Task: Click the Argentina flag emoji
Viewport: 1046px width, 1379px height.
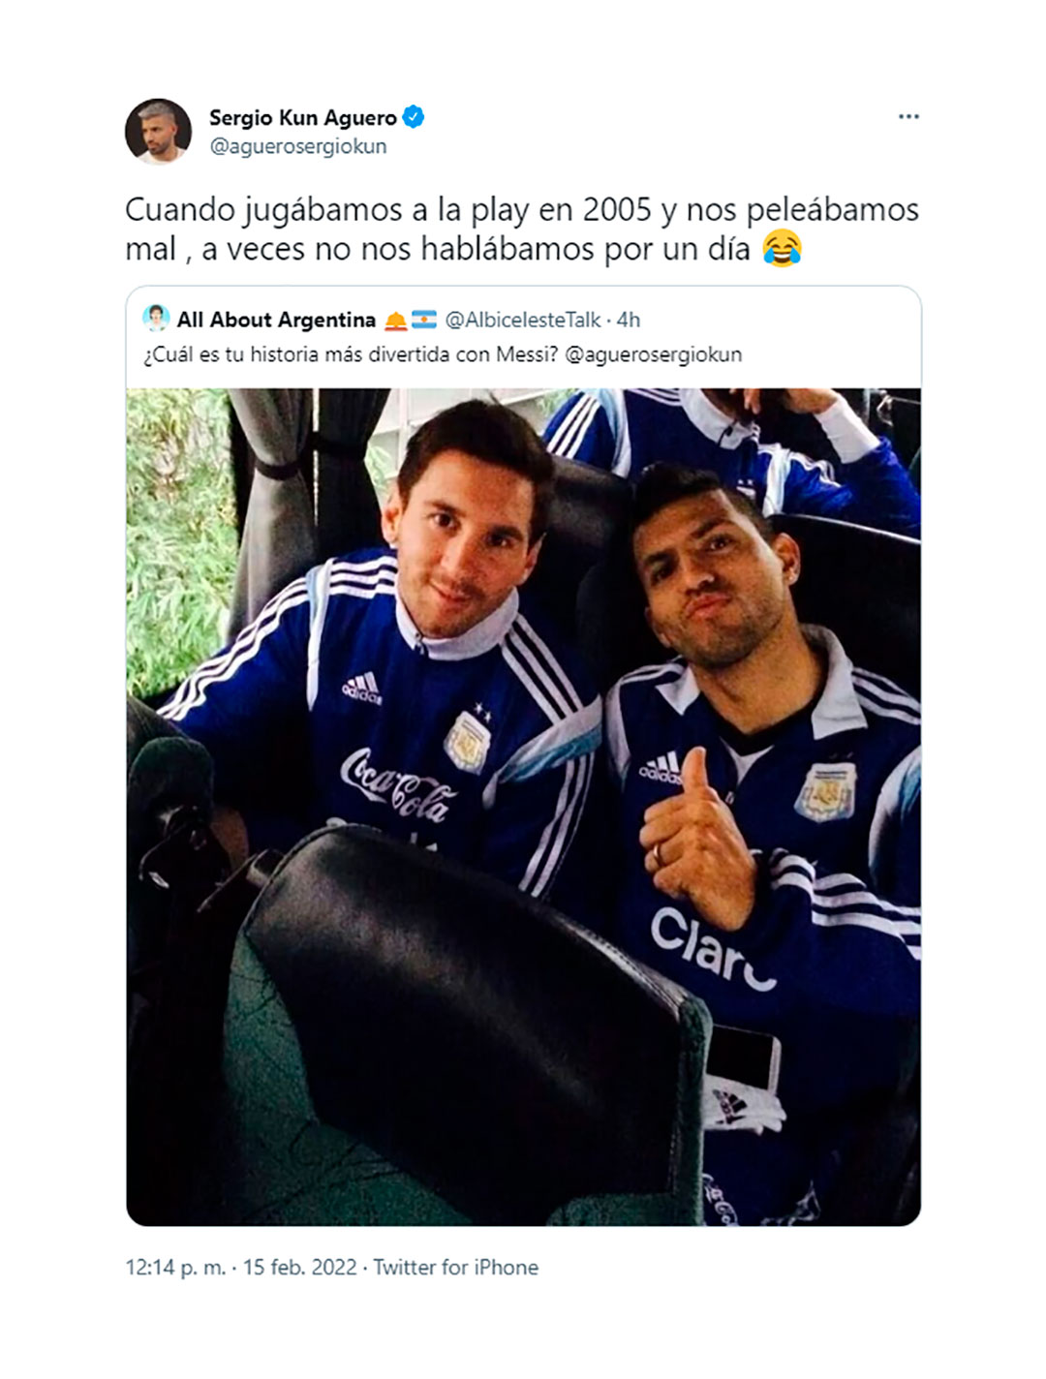Action: tap(424, 320)
